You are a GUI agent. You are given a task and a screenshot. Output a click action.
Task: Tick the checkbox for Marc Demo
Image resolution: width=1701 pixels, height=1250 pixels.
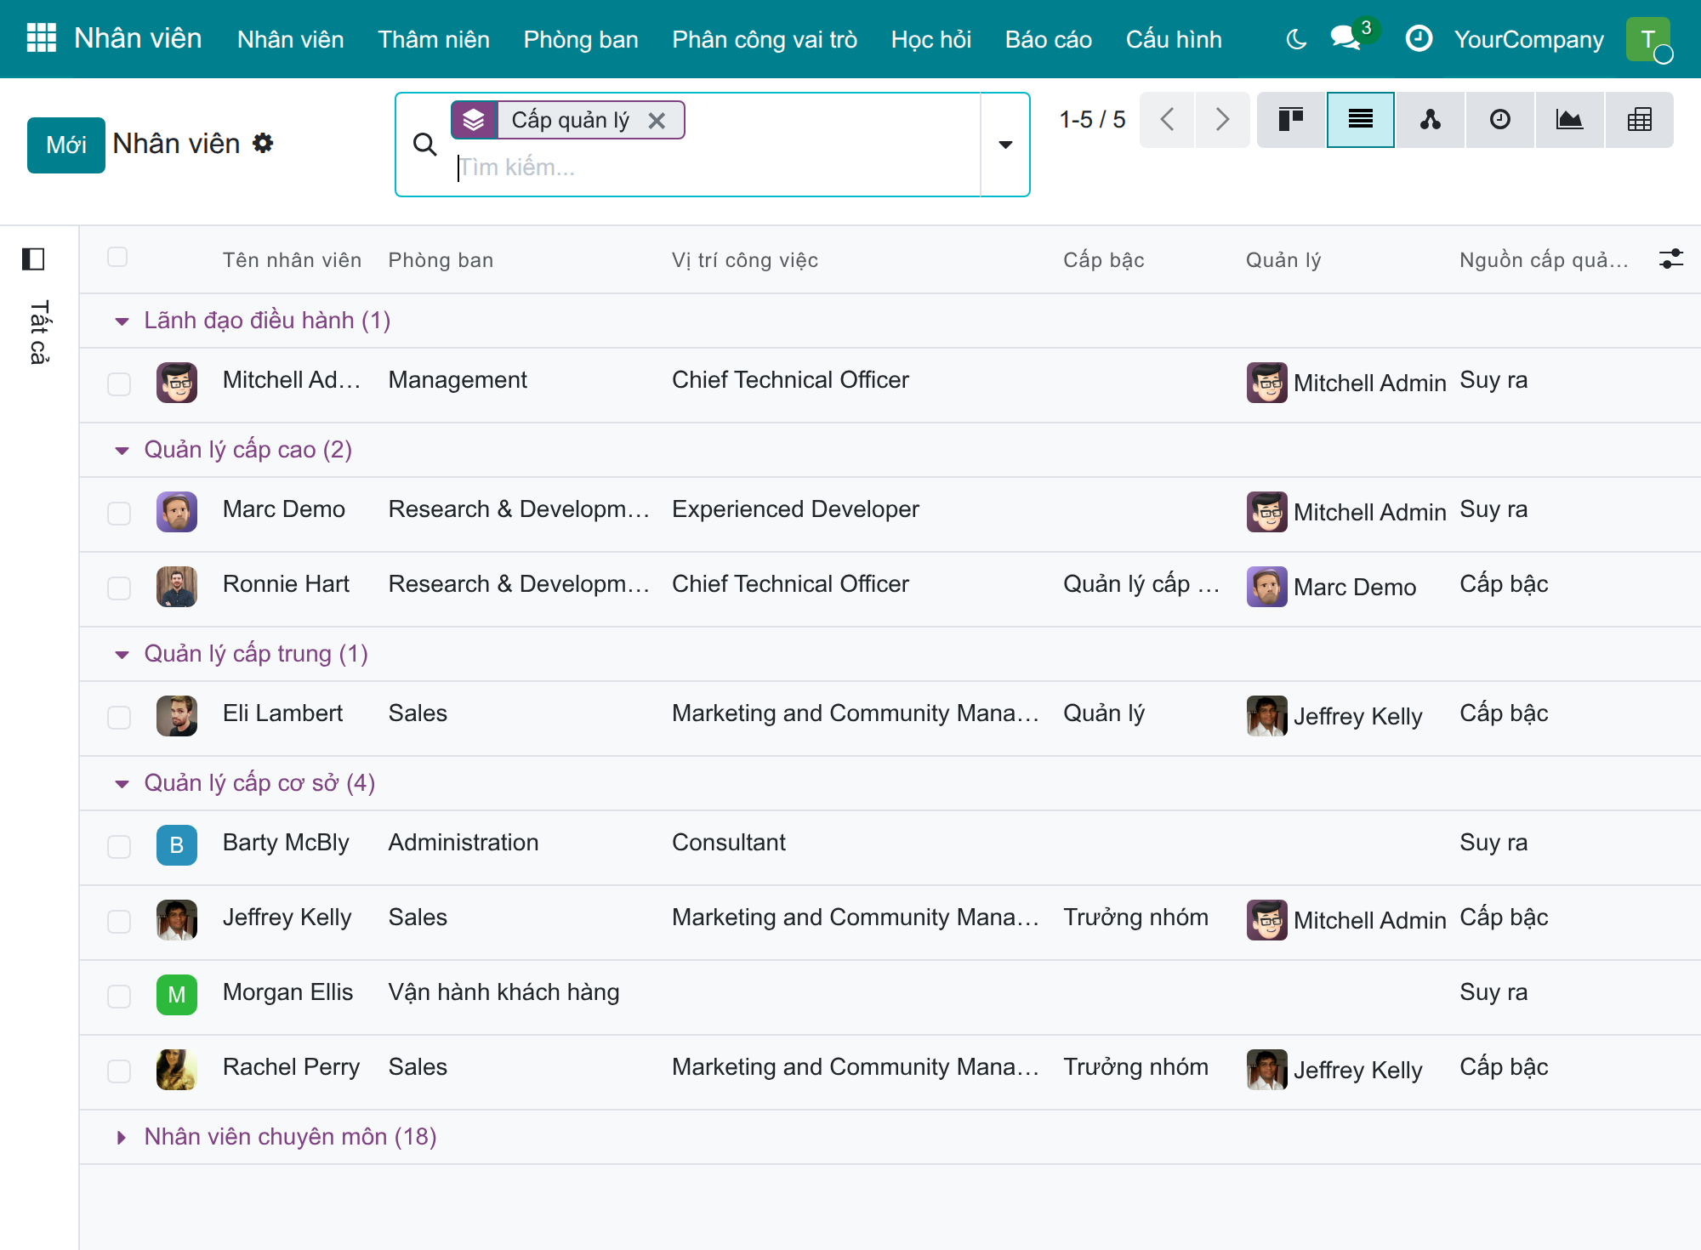119,513
